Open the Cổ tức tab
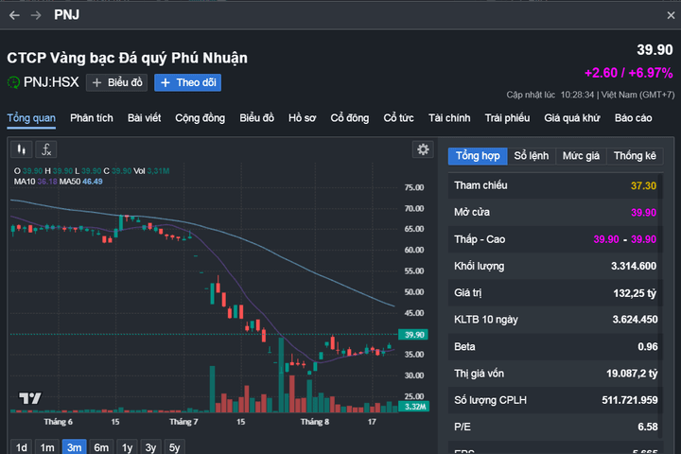Screen dimensions: 681x454 click(x=399, y=118)
